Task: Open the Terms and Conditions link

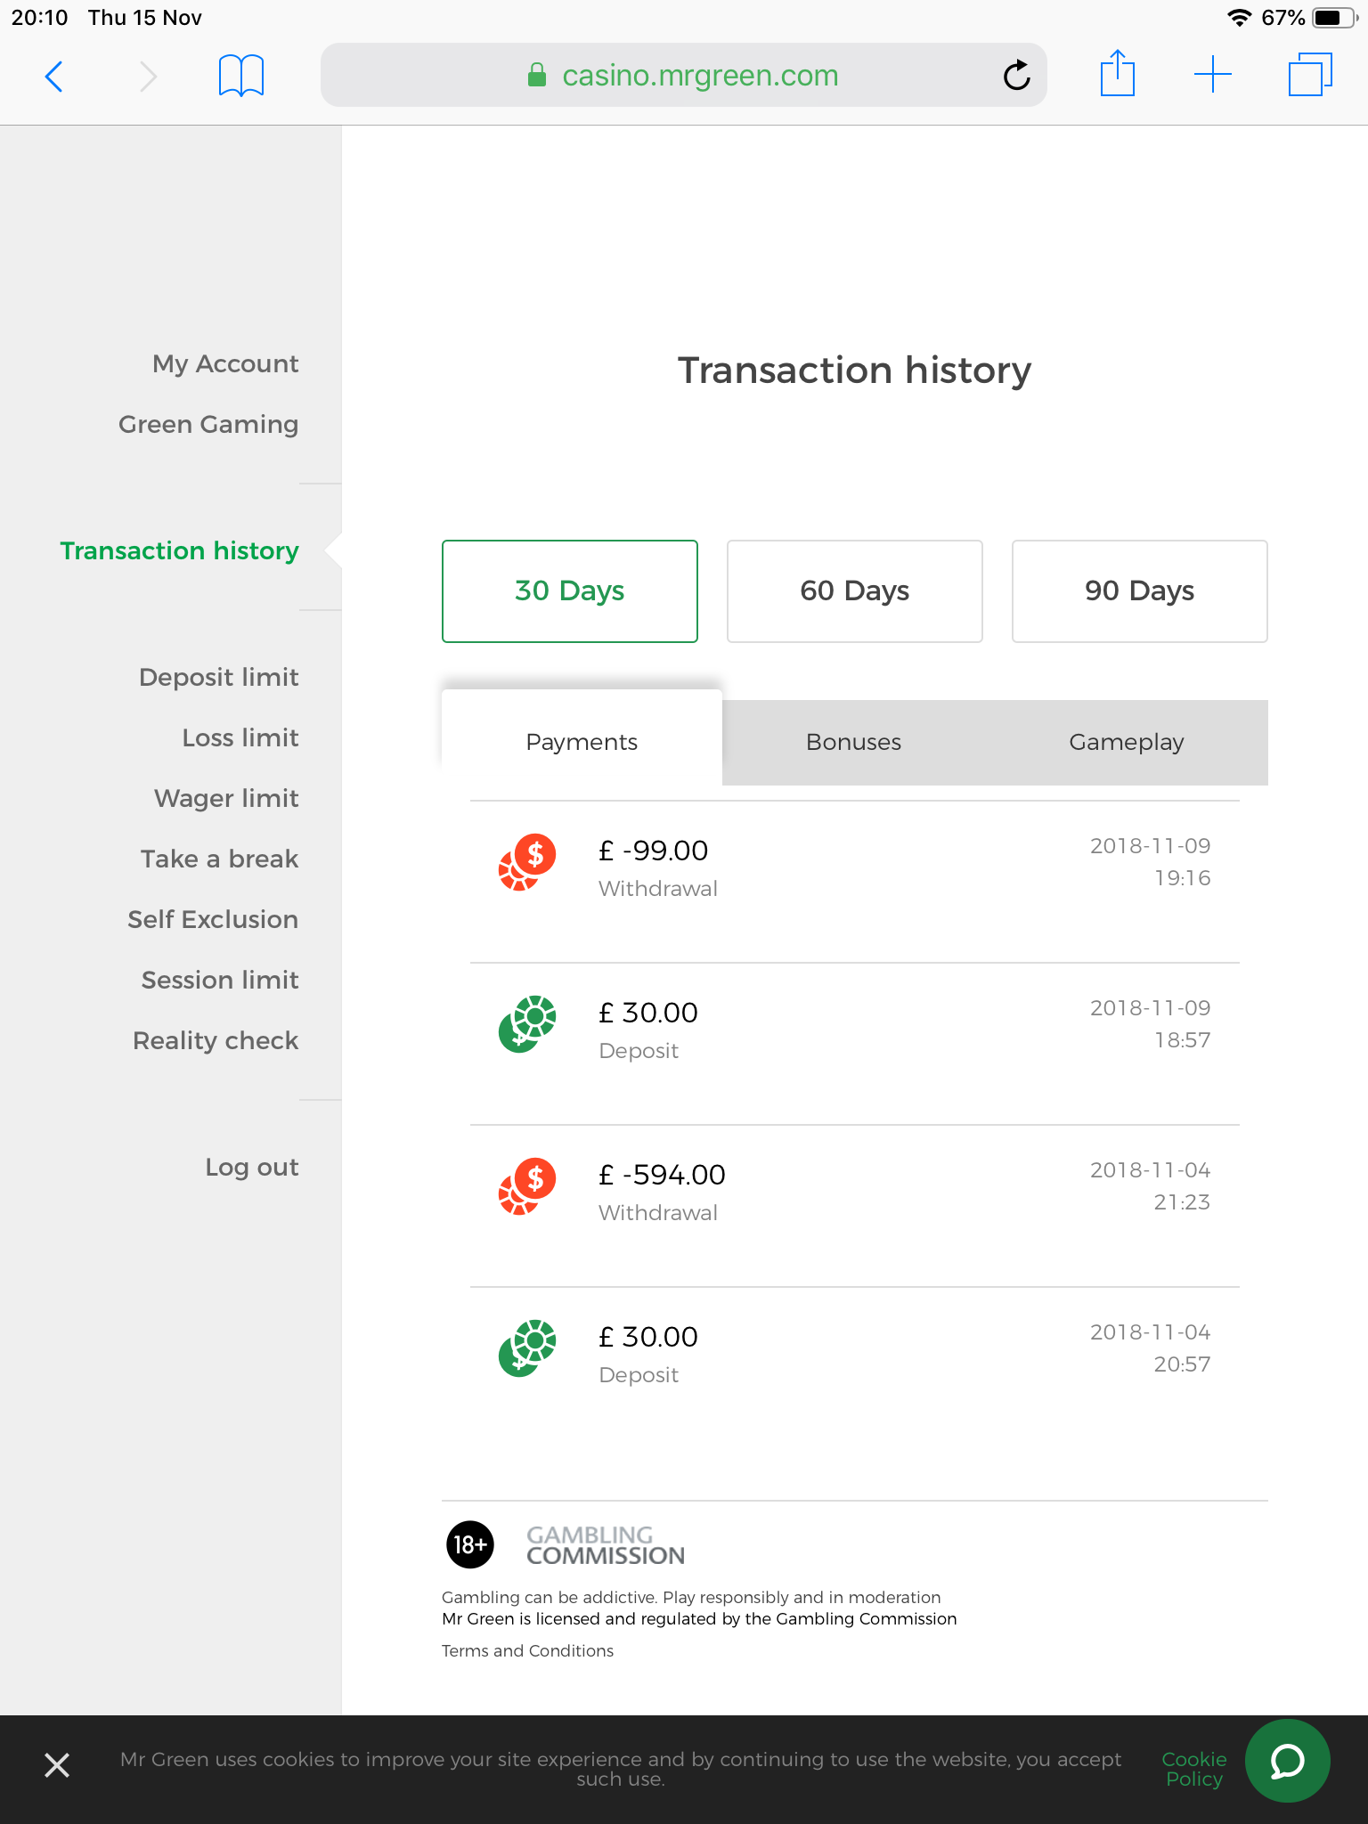Action: (x=527, y=1650)
